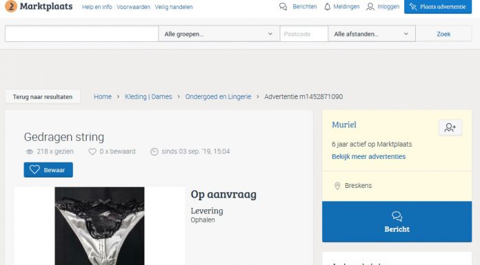Open the Ondergoed en Lingerie breadcrumb
Viewport: 480px width, 265px height.
(x=218, y=97)
